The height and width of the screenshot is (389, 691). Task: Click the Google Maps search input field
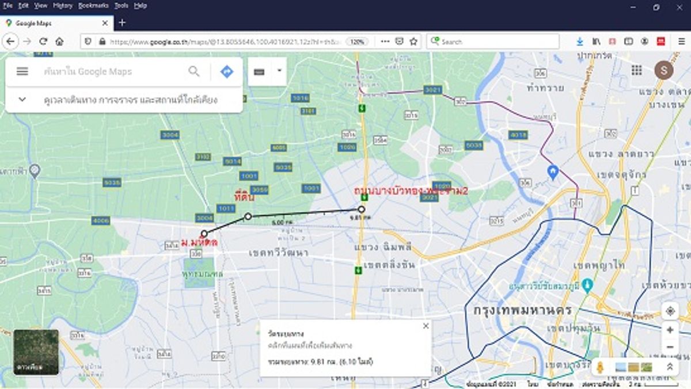[x=113, y=71]
